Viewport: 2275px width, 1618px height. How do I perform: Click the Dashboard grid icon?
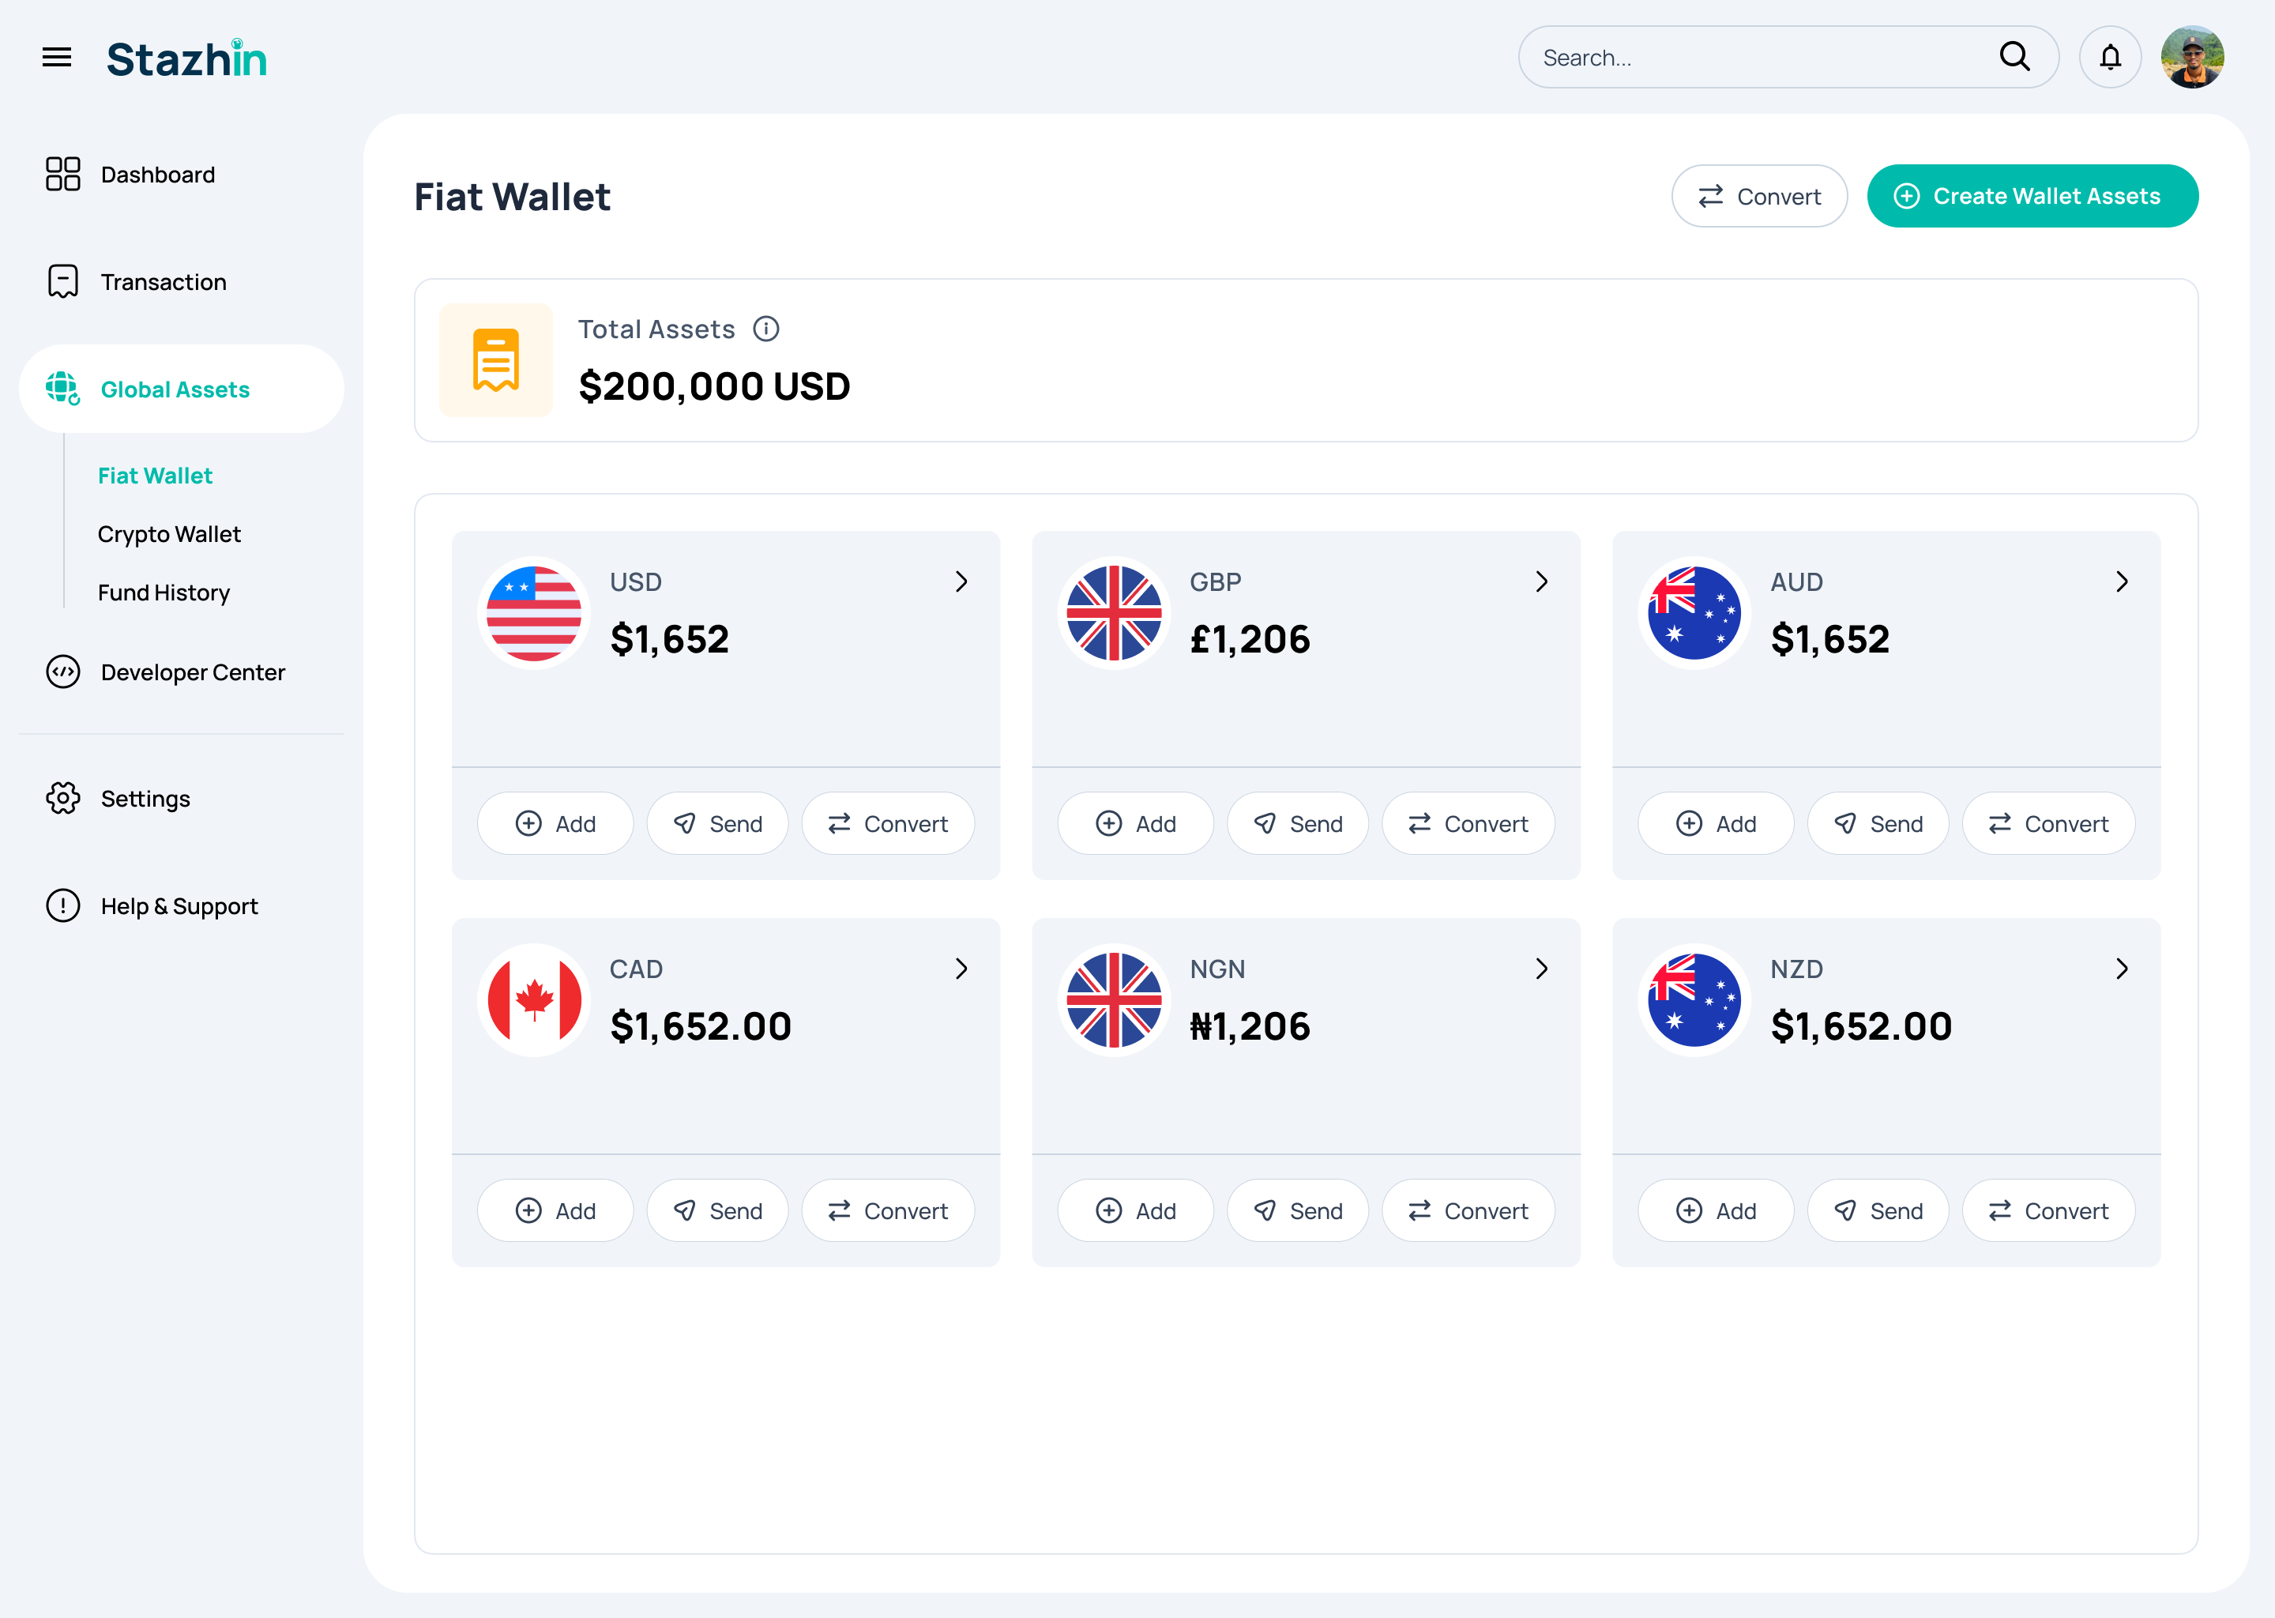point(62,175)
